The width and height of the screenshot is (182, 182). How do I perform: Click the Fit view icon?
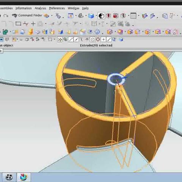click(71, 16)
